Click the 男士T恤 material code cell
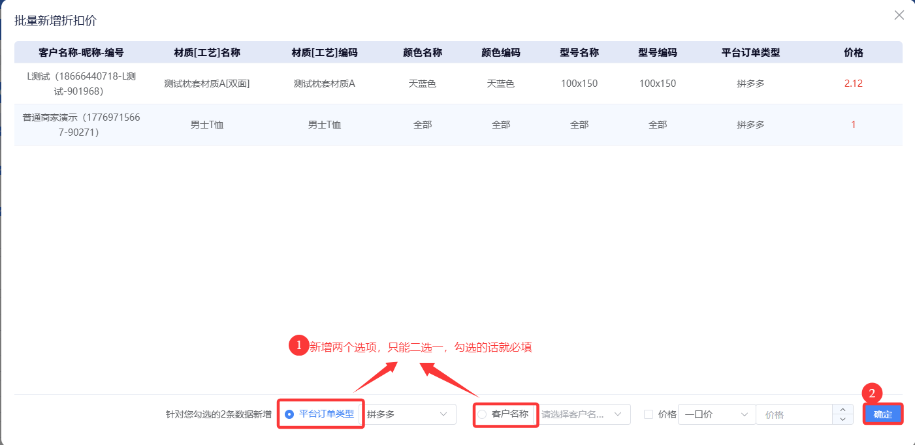The width and height of the screenshot is (915, 445). click(325, 125)
